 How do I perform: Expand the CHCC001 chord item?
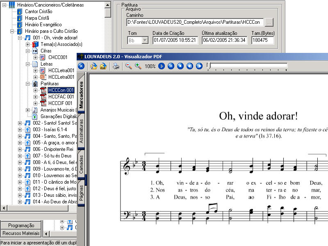pos(35,57)
